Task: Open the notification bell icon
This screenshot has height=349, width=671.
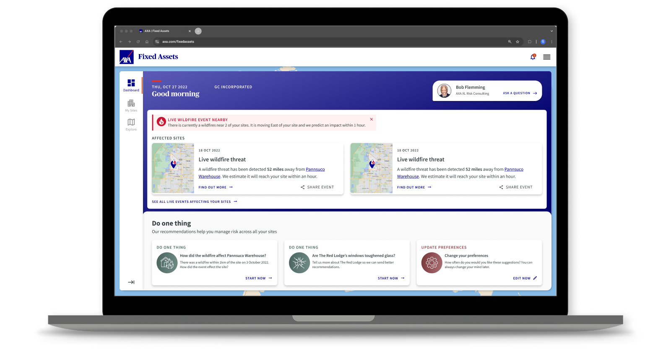Action: click(x=533, y=57)
